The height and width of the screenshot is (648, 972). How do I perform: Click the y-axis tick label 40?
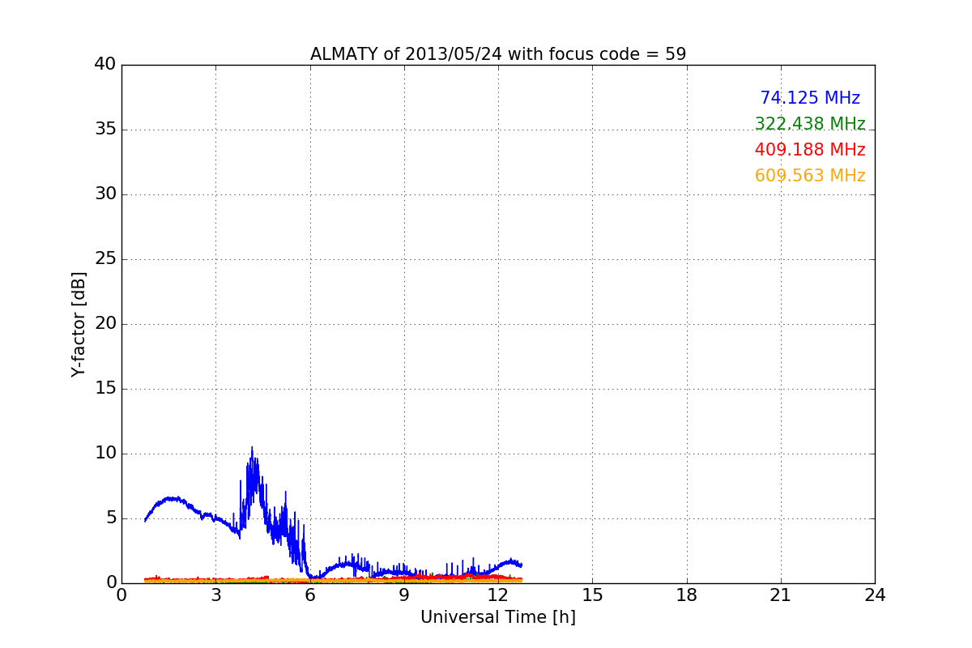105,65
